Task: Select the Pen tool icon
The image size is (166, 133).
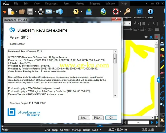Action: tap(162, 61)
